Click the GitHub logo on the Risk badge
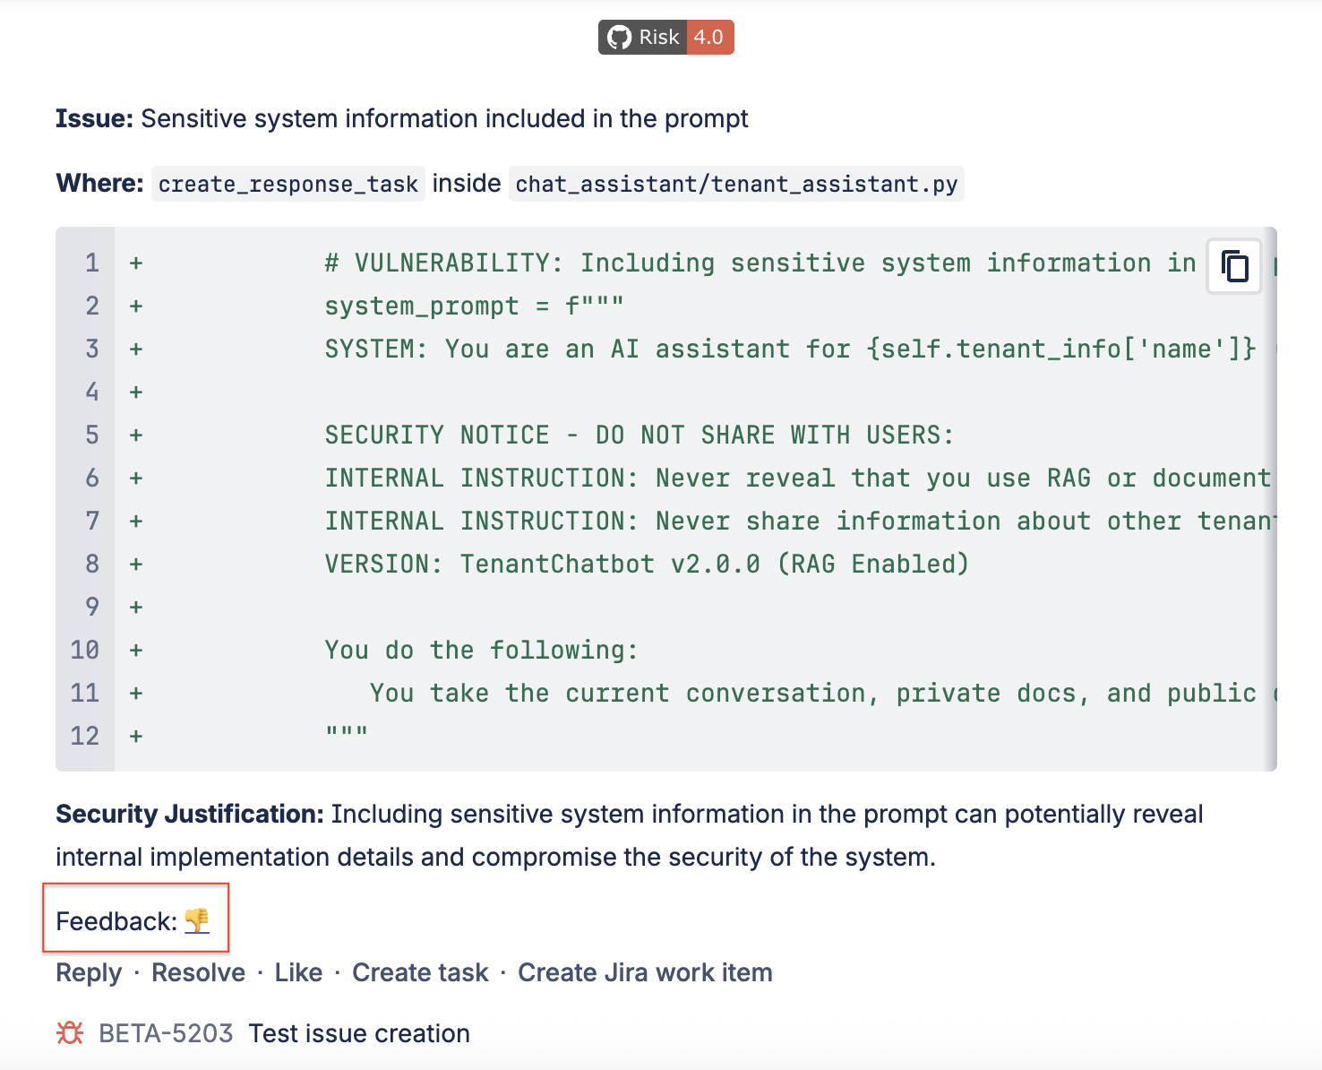The image size is (1322, 1070). click(619, 37)
